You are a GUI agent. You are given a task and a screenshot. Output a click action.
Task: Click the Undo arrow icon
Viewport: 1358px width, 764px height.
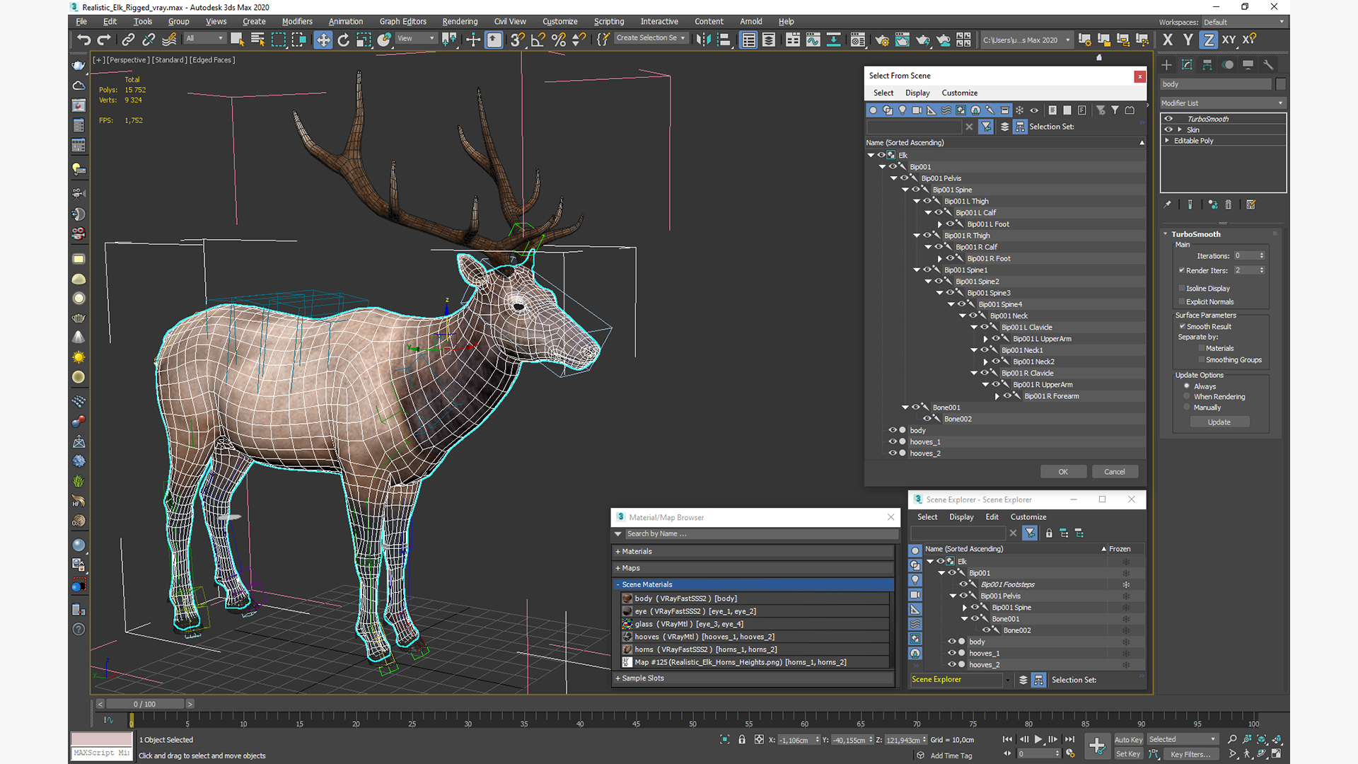(83, 40)
